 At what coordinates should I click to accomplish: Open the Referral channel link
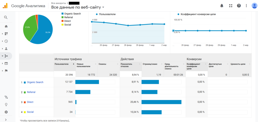click(x=31, y=92)
